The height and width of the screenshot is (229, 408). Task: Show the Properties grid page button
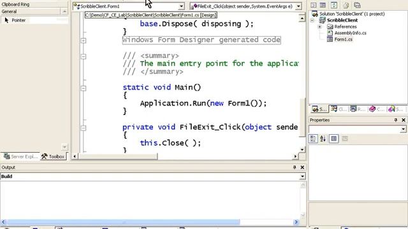click(x=334, y=139)
